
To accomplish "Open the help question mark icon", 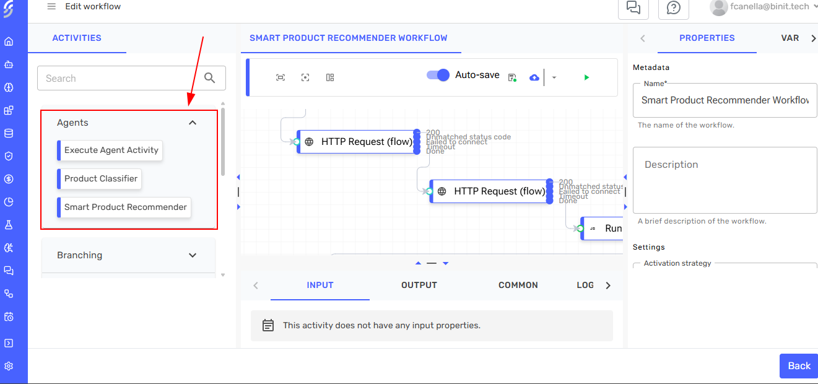I will pyautogui.click(x=673, y=7).
